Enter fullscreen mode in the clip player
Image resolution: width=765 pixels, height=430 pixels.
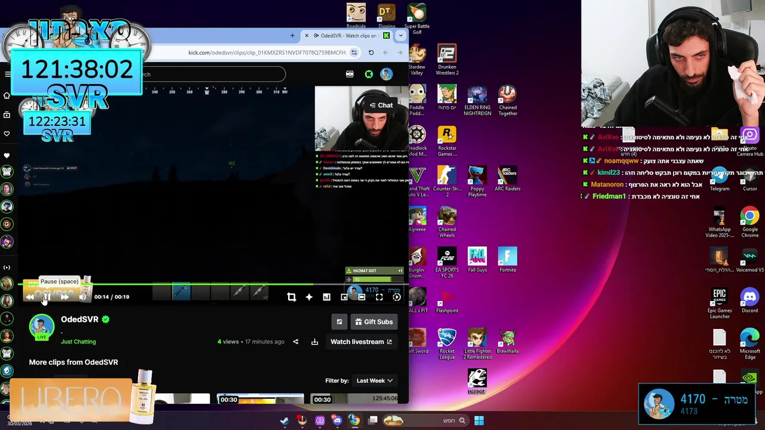tap(379, 297)
